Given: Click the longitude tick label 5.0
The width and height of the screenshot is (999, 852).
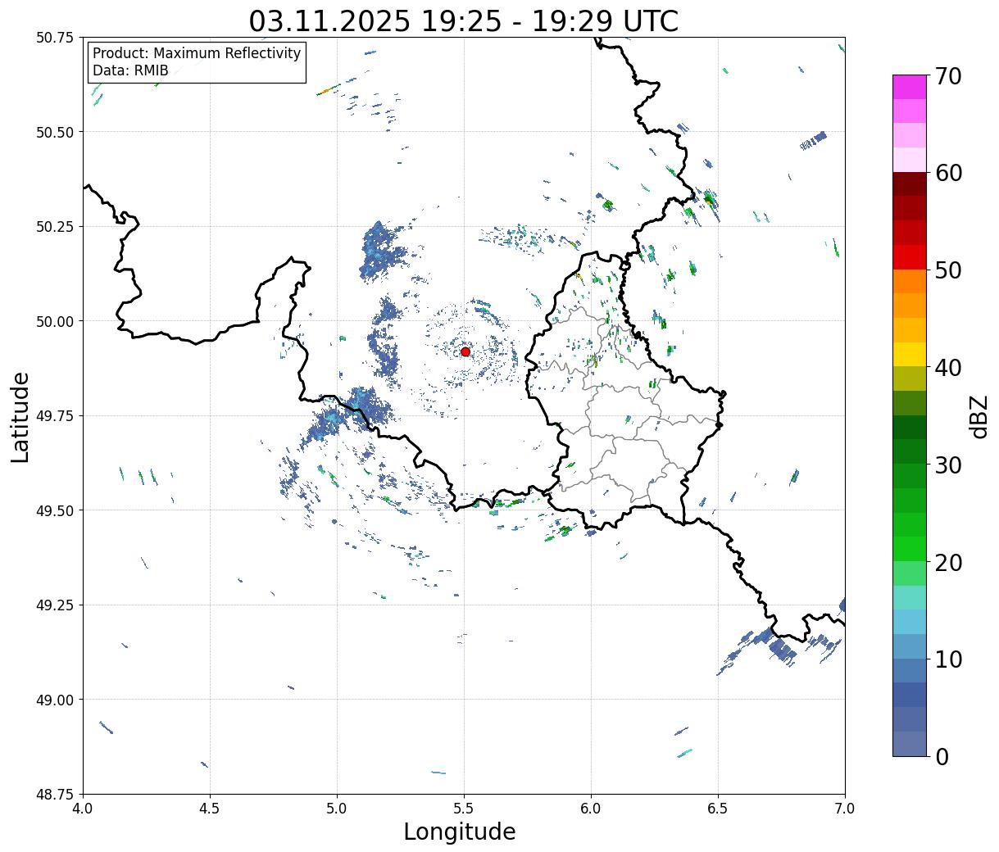Looking at the screenshot, I should tap(338, 809).
